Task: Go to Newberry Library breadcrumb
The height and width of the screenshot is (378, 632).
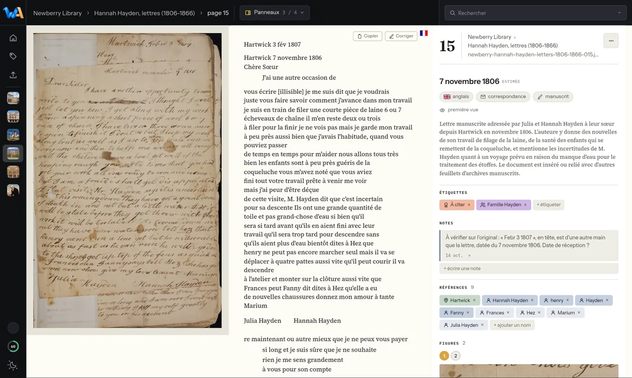Action: (57, 13)
